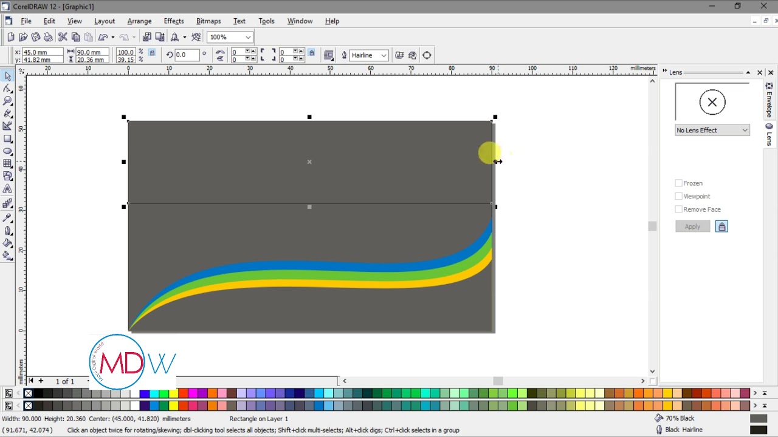Toggle the Frozen checkbox
The width and height of the screenshot is (778, 437).
click(679, 183)
